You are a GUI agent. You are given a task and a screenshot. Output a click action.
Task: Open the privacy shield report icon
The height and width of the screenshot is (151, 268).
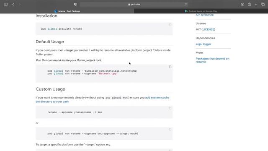75,4
